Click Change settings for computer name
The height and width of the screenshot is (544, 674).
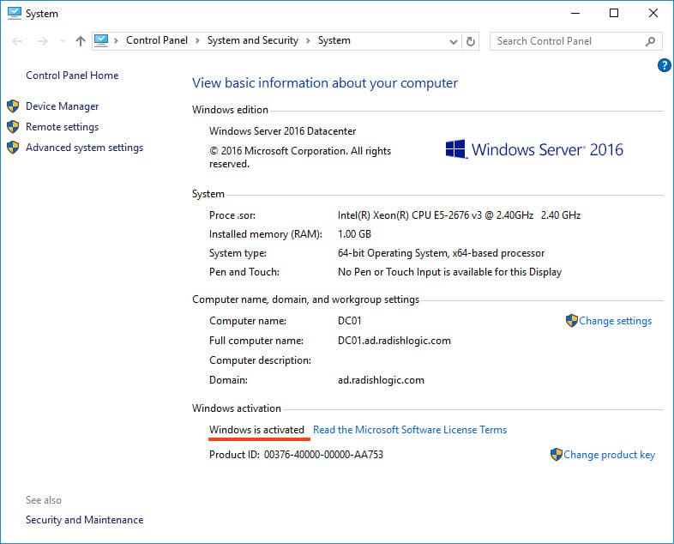[x=615, y=321]
